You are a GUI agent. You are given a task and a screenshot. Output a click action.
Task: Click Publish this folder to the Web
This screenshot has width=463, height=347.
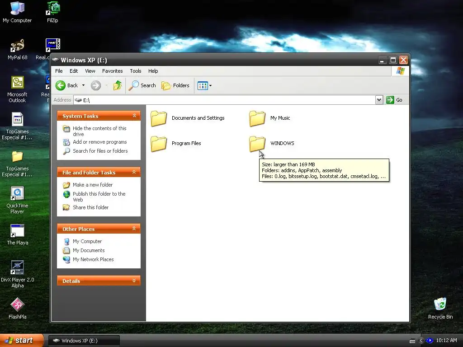(x=99, y=197)
